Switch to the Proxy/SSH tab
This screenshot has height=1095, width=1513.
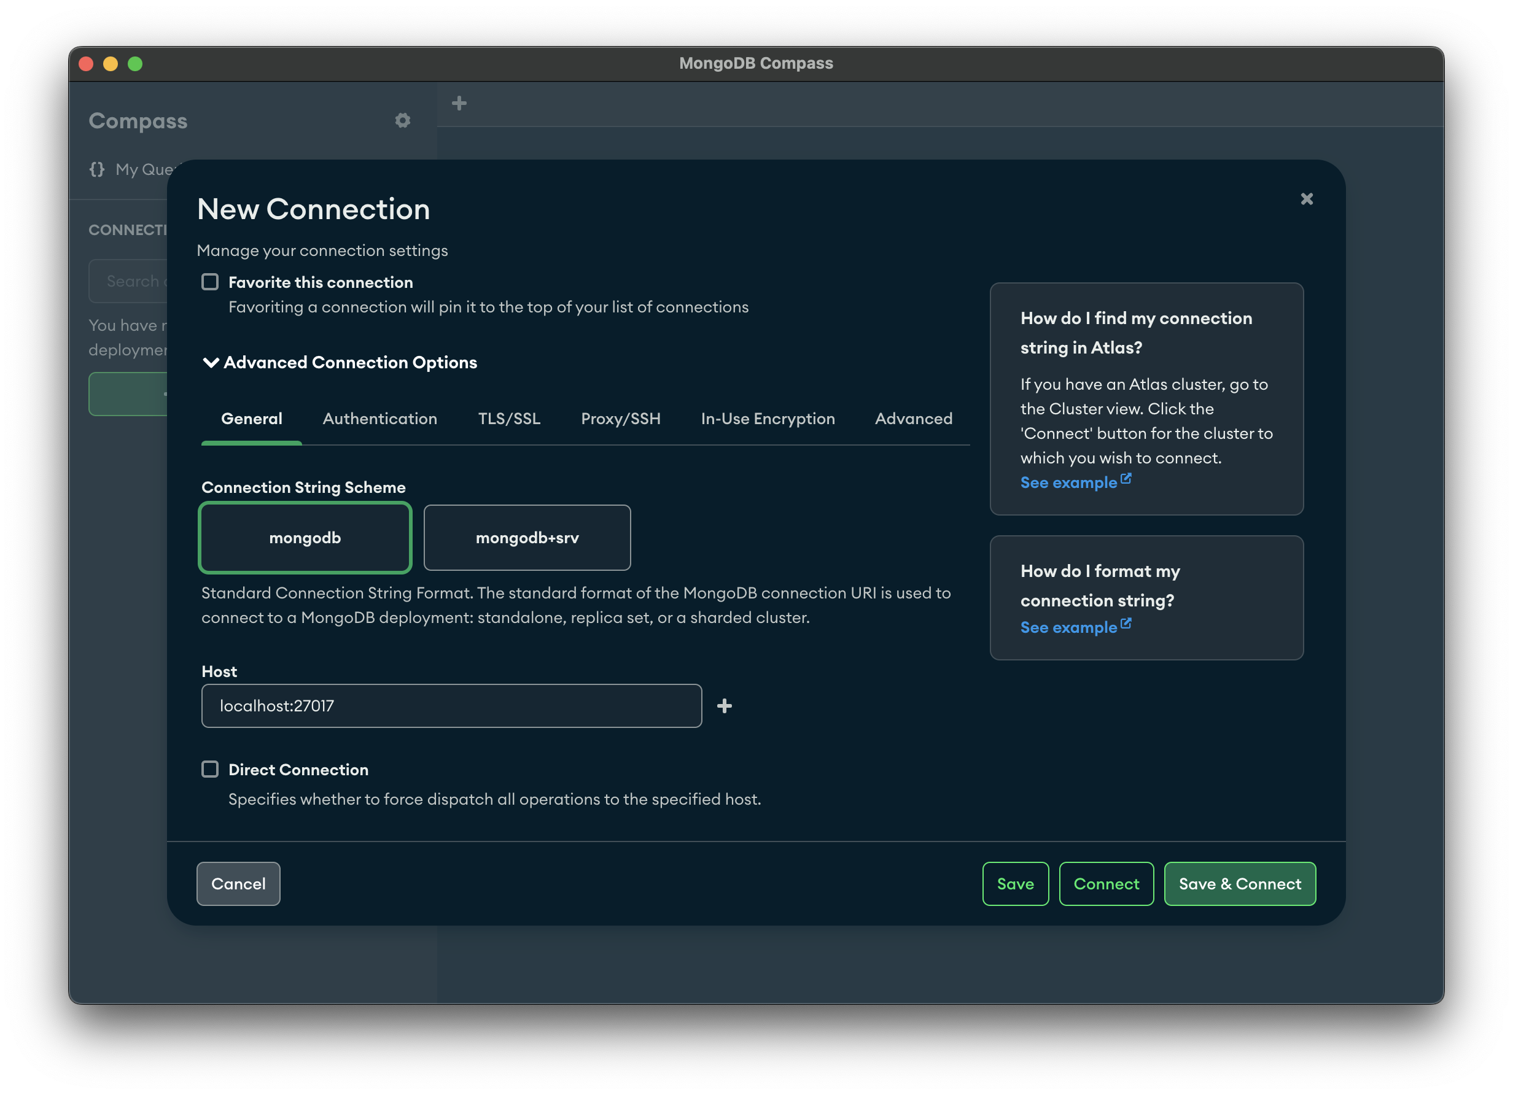(x=620, y=419)
